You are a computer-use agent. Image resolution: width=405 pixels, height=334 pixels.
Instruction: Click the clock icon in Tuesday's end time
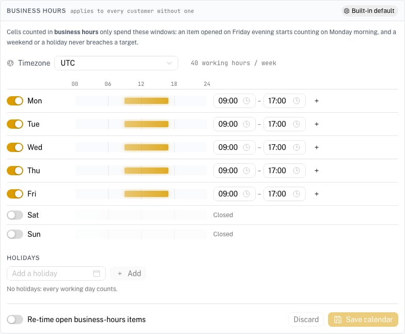pyautogui.click(x=297, y=124)
